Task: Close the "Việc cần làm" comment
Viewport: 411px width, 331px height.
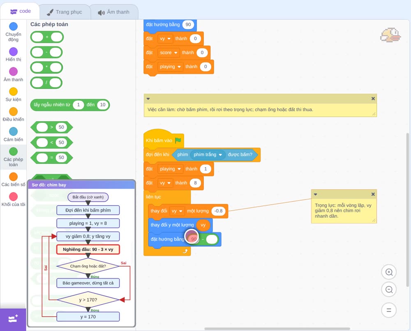Action: click(373, 99)
